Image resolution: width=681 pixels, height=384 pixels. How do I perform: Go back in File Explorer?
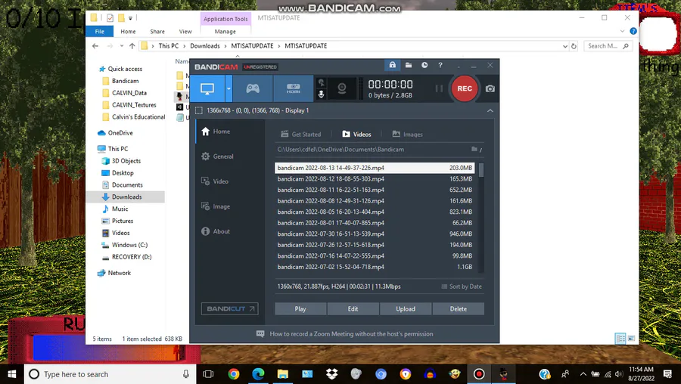pos(95,45)
